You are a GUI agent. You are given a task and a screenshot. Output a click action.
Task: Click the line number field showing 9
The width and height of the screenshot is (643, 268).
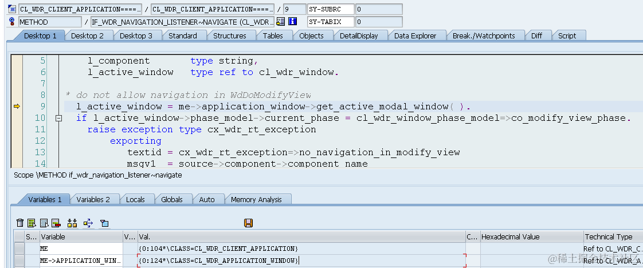tap(295, 9)
